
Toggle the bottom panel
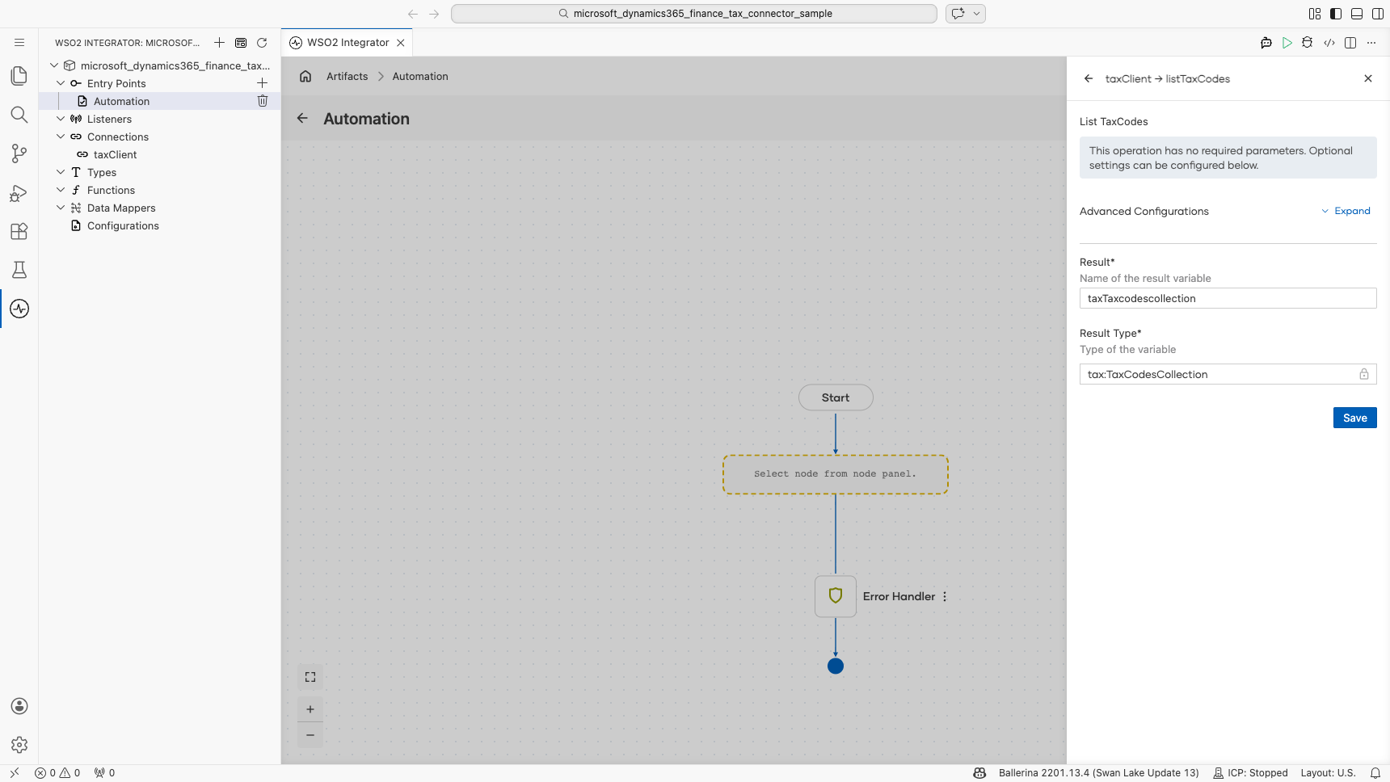point(1357,14)
